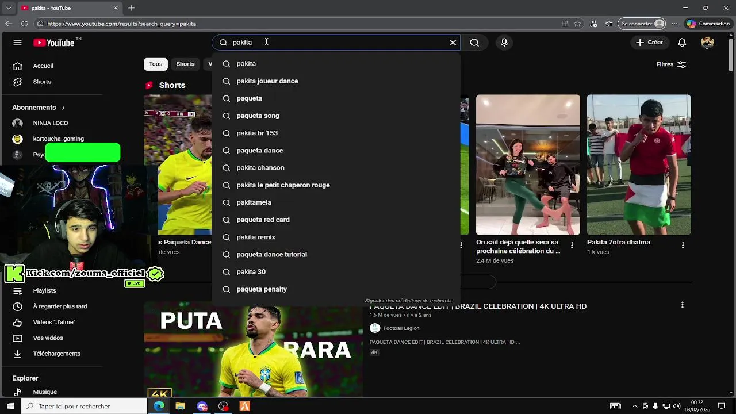This screenshot has width=736, height=414.
Task: Choose the 'pakita joueur dance' suggestion
Action: (336, 81)
